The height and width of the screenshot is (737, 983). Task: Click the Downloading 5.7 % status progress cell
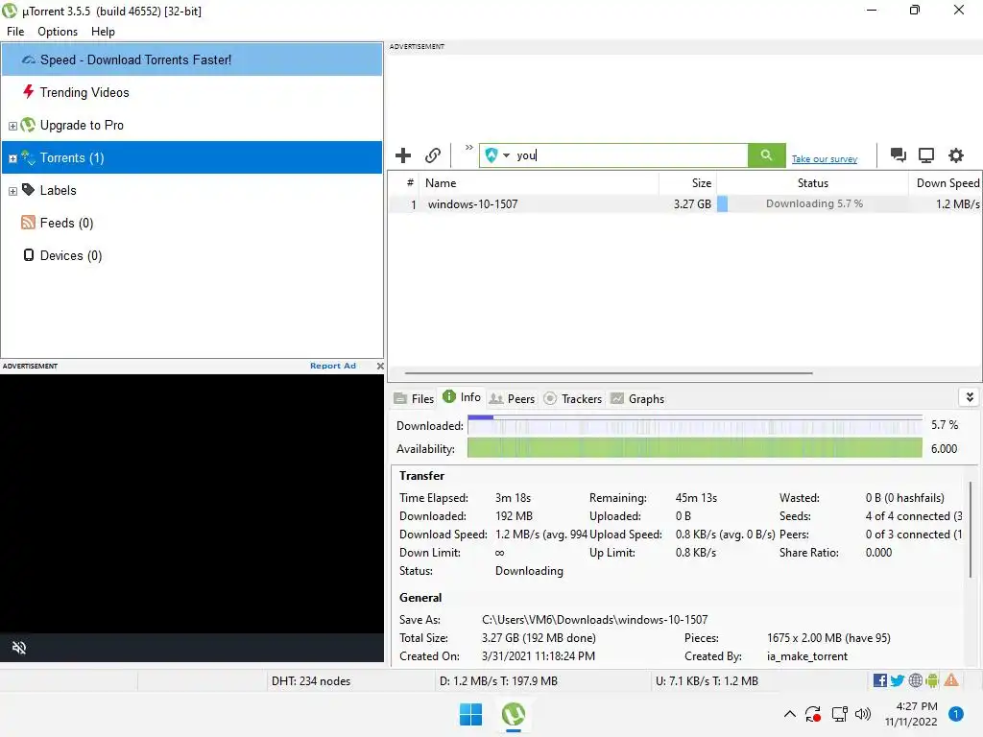[812, 203]
